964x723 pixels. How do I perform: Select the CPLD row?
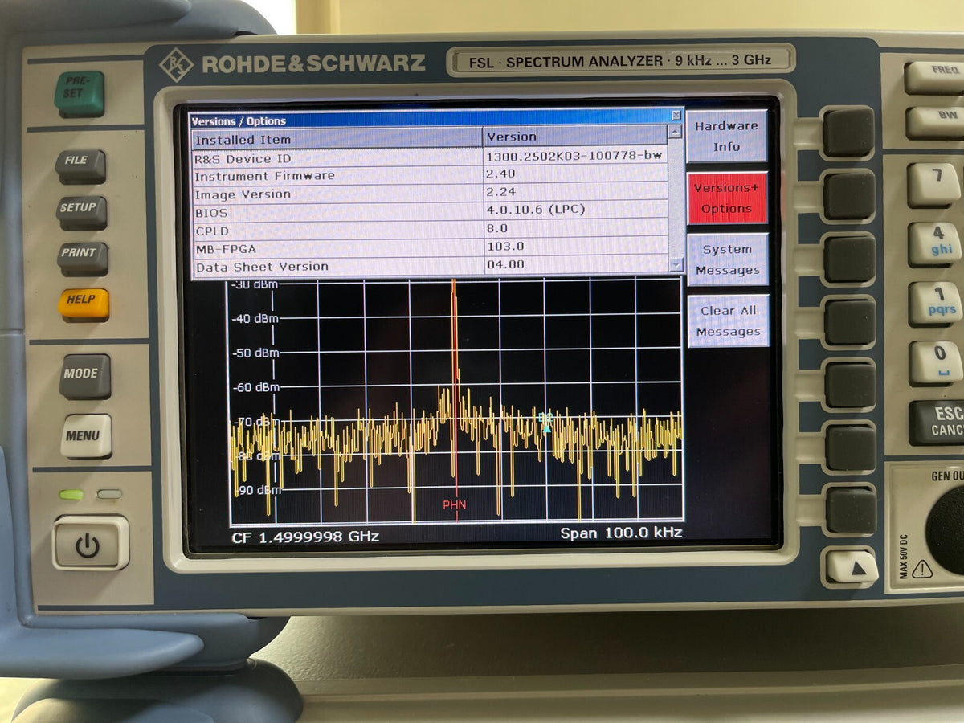430,231
